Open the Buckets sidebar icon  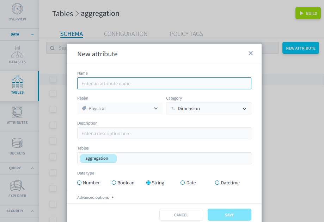(17, 143)
